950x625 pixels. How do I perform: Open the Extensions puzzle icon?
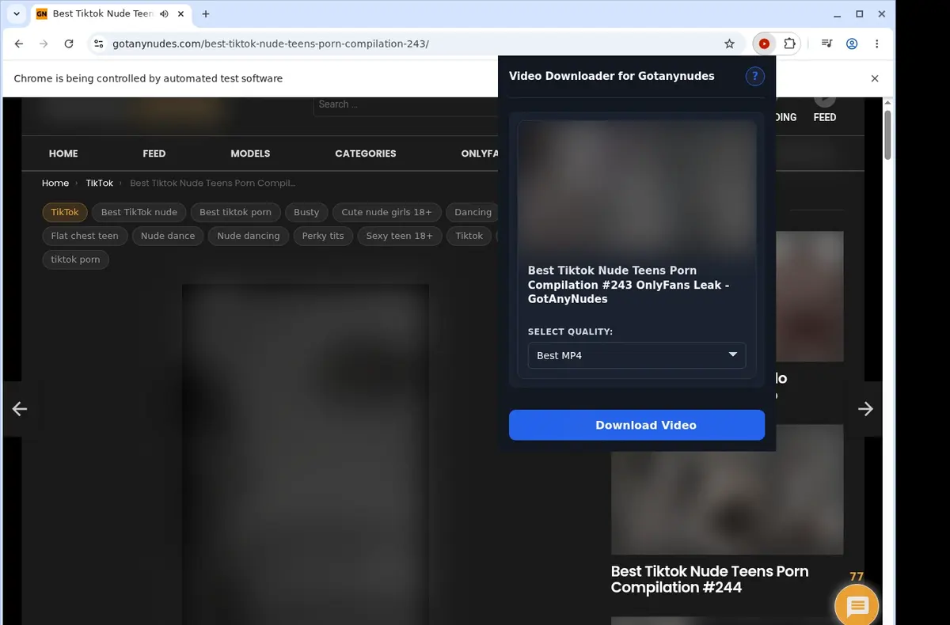click(x=789, y=44)
